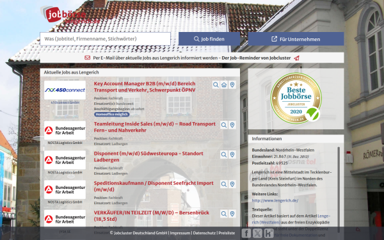
Task: Click map pin icon for Teamleitung Inside Sales job
Action: tap(232, 125)
